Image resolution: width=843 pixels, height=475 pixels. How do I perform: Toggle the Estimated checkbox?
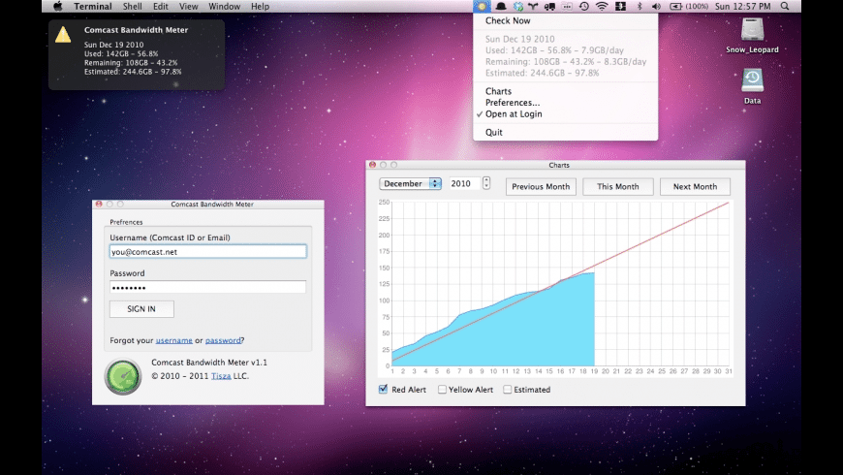coord(507,389)
